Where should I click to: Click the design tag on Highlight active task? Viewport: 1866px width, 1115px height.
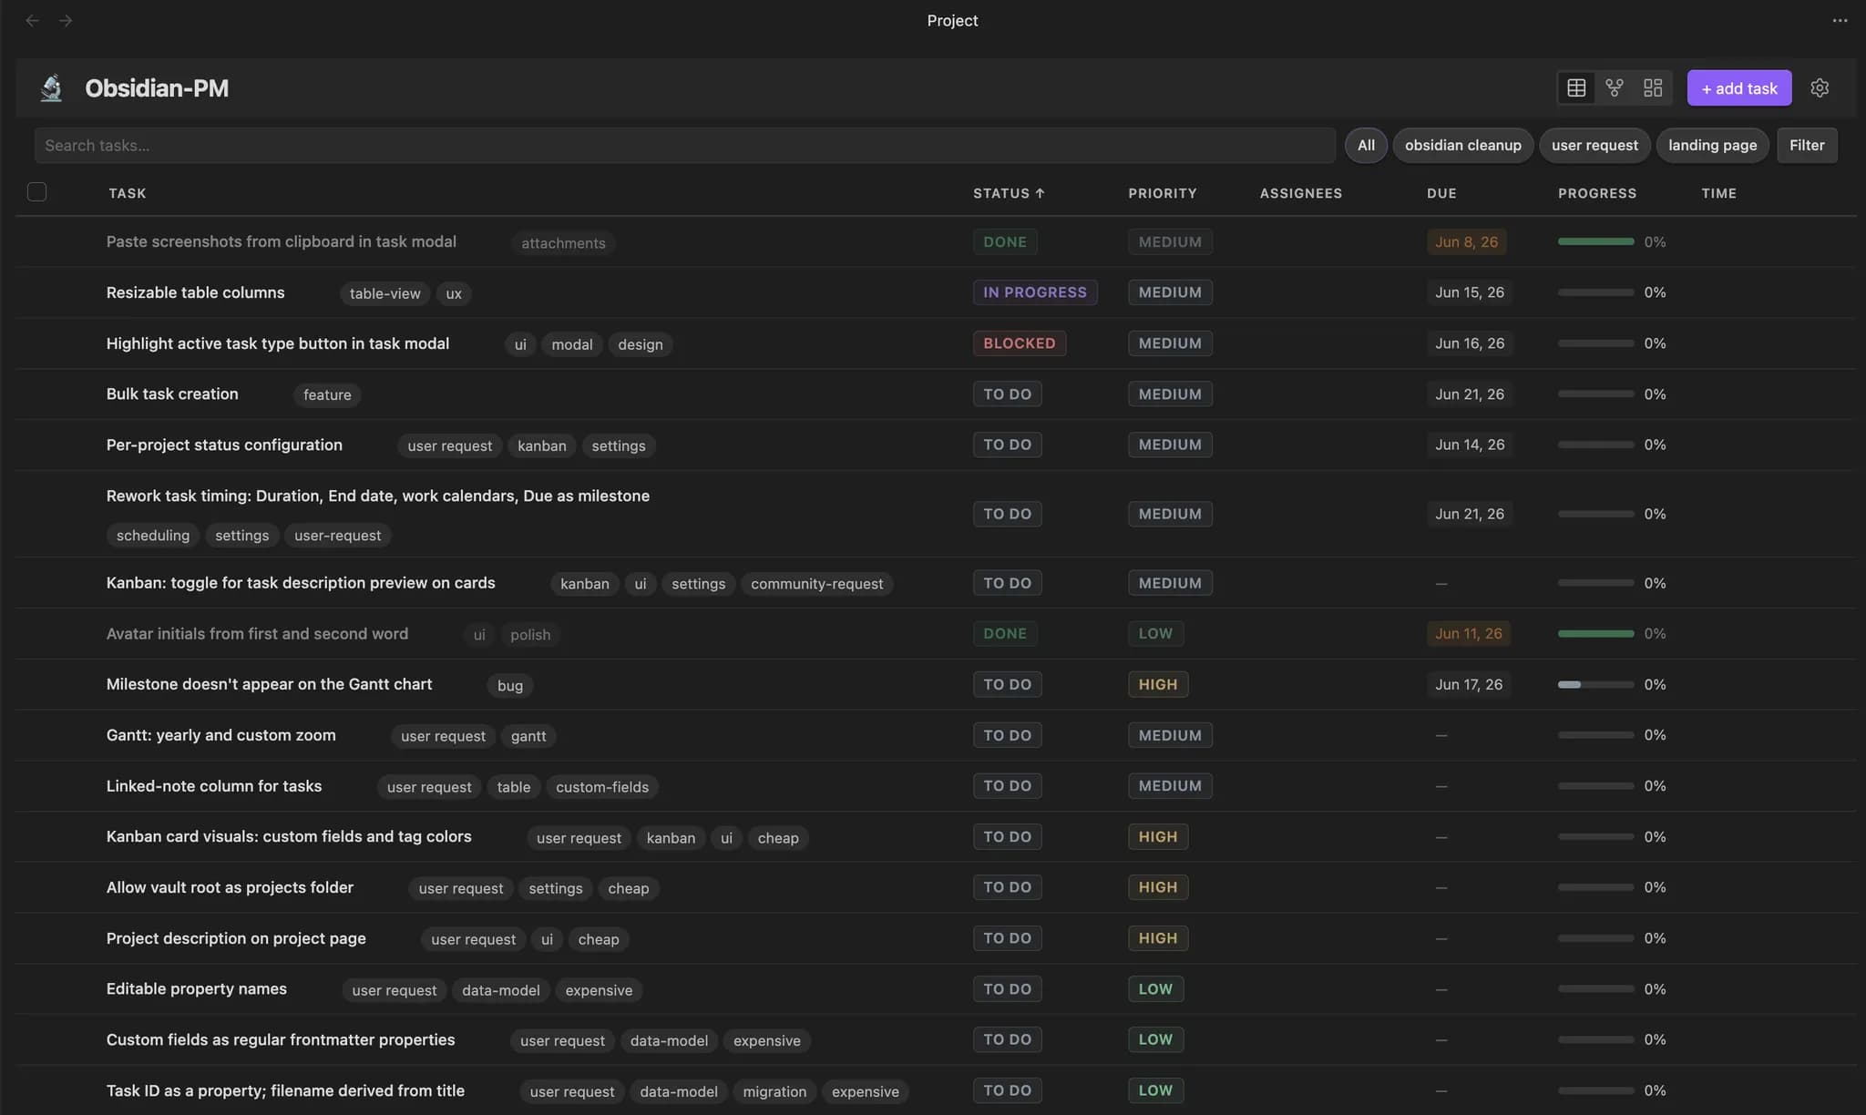(641, 344)
